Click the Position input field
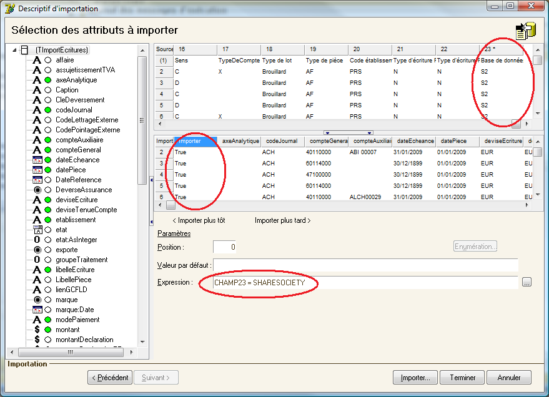 225,247
